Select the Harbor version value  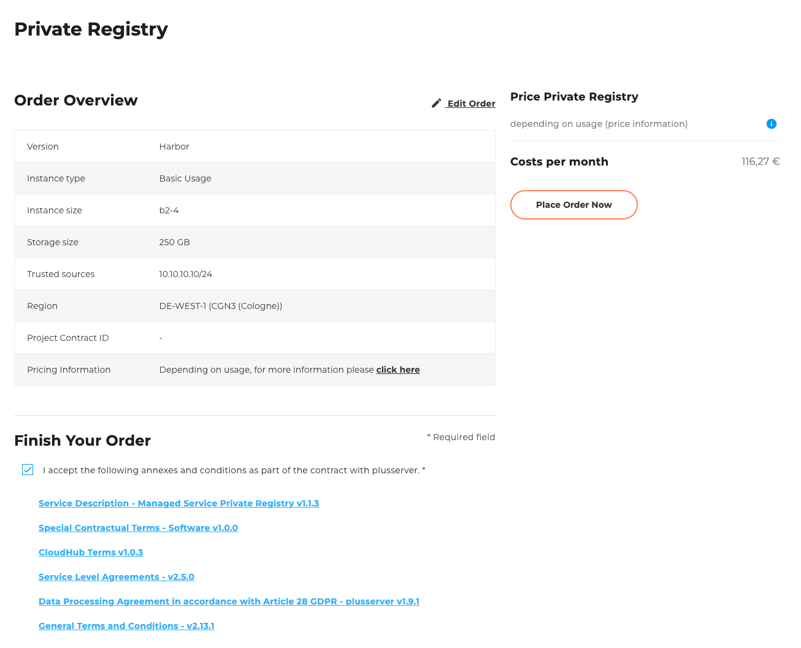(174, 147)
